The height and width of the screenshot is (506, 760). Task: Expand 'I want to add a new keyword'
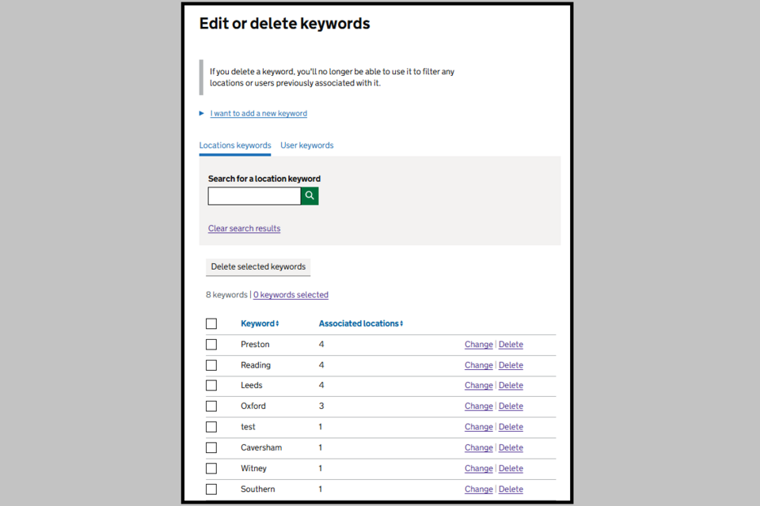(258, 114)
